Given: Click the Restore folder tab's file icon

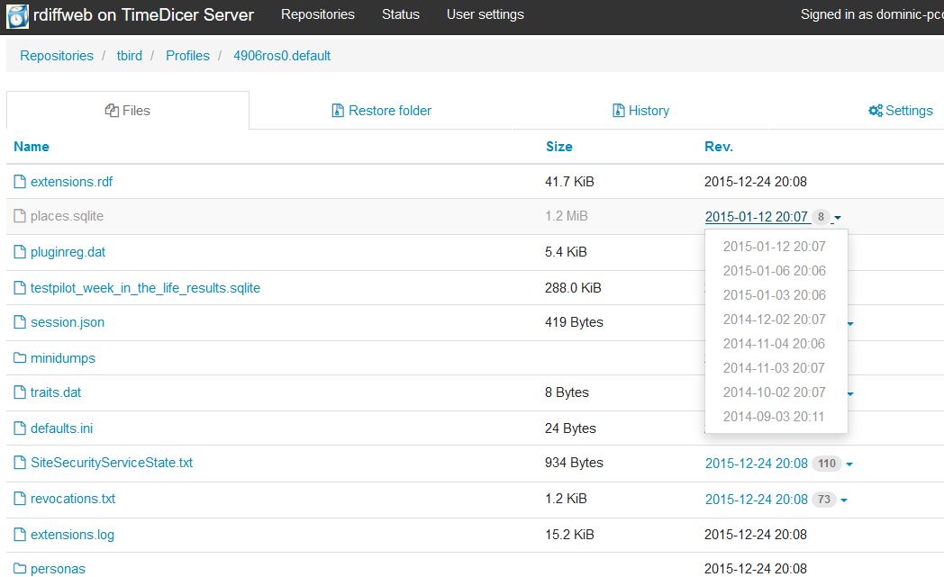Looking at the screenshot, I should [x=336, y=110].
